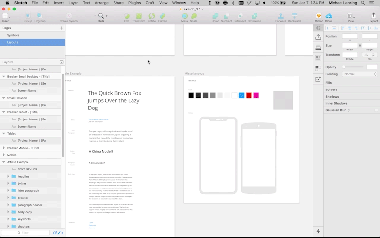380x238 pixels.
Task: Move layer Forward
Action: [281, 16]
